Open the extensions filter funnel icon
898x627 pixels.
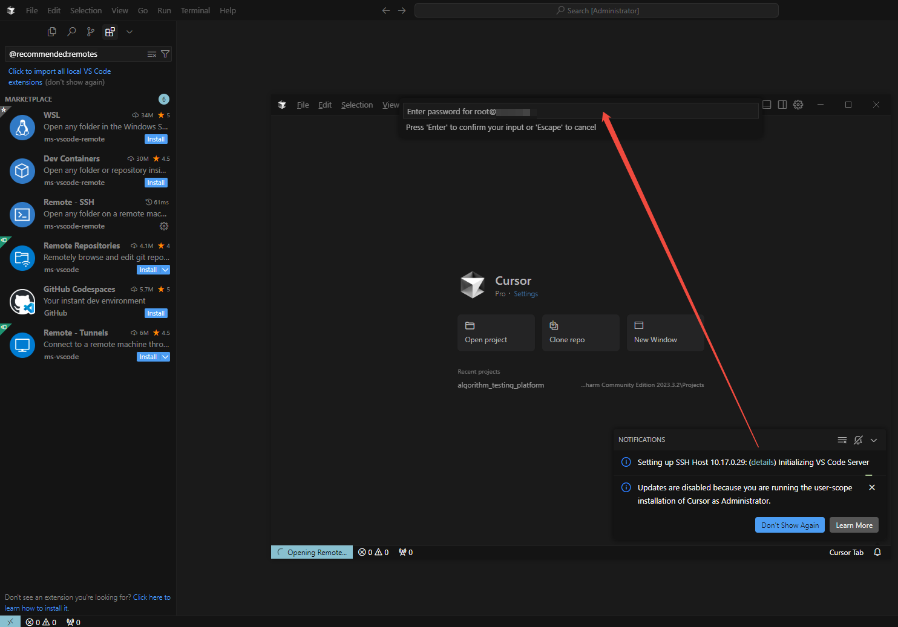(x=165, y=54)
